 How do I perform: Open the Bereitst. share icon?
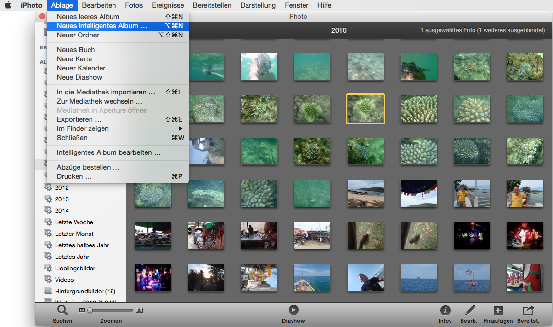[528, 311]
